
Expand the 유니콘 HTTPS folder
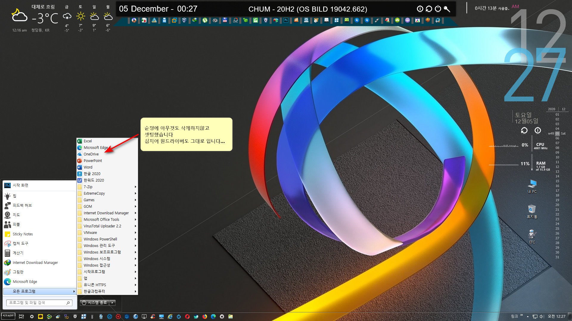pyautogui.click(x=107, y=285)
